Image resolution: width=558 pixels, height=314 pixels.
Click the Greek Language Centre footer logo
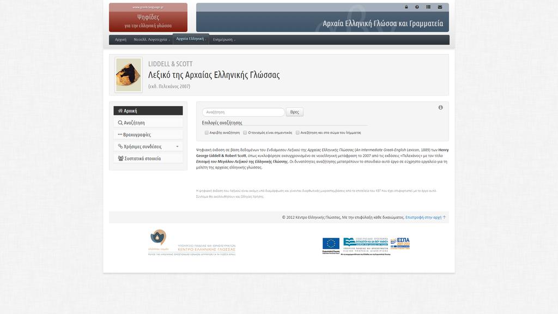coord(191,243)
